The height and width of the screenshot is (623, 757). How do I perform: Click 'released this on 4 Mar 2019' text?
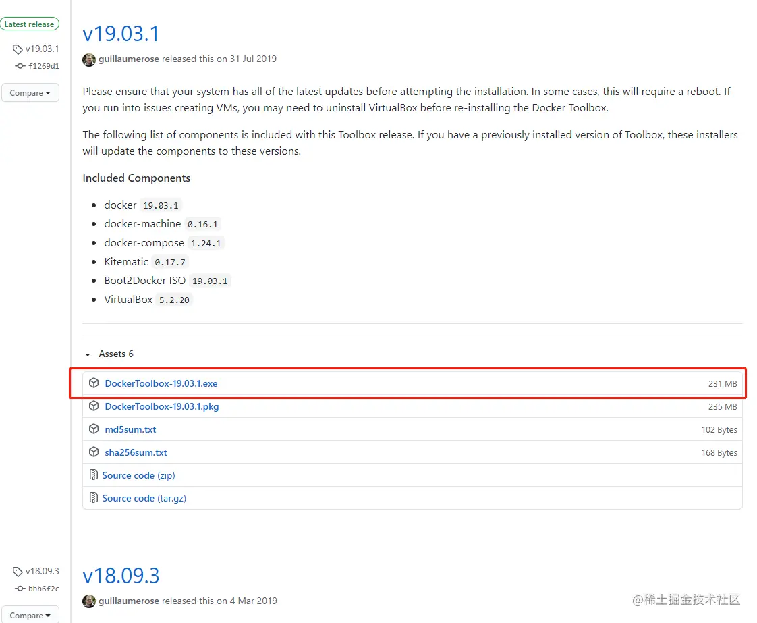point(220,601)
